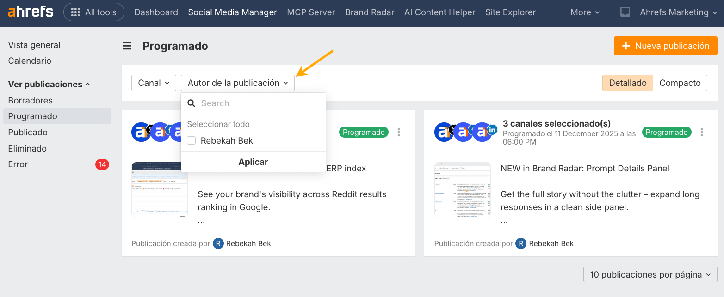Click the hamburger icon beside Programado heading
The width and height of the screenshot is (724, 297).
pyautogui.click(x=127, y=46)
